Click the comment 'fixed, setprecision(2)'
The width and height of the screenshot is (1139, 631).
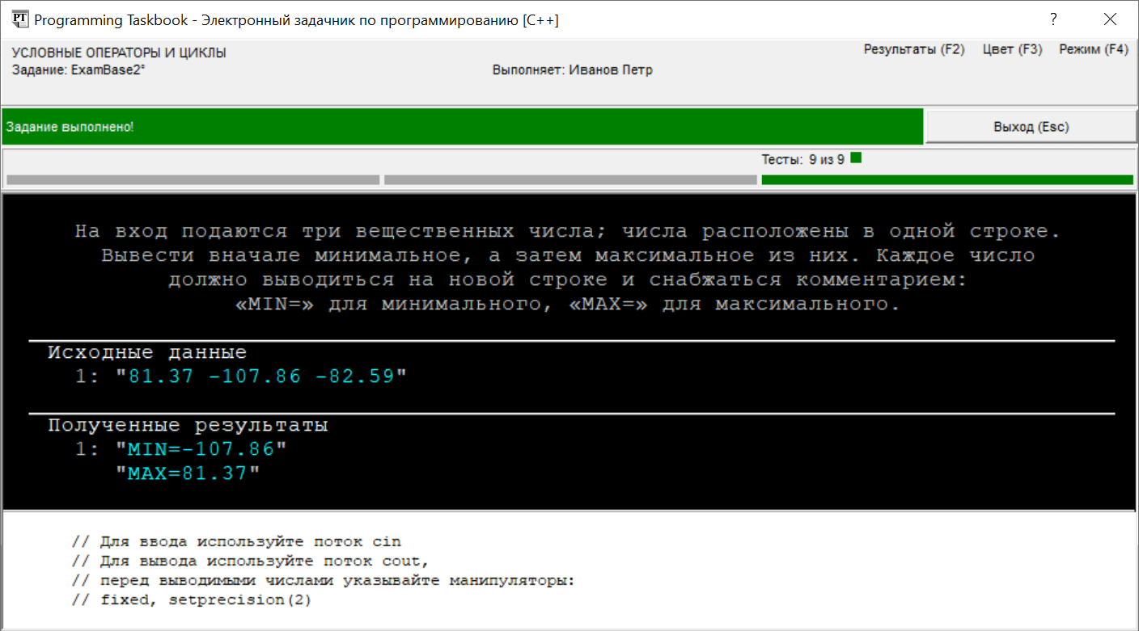click(191, 599)
